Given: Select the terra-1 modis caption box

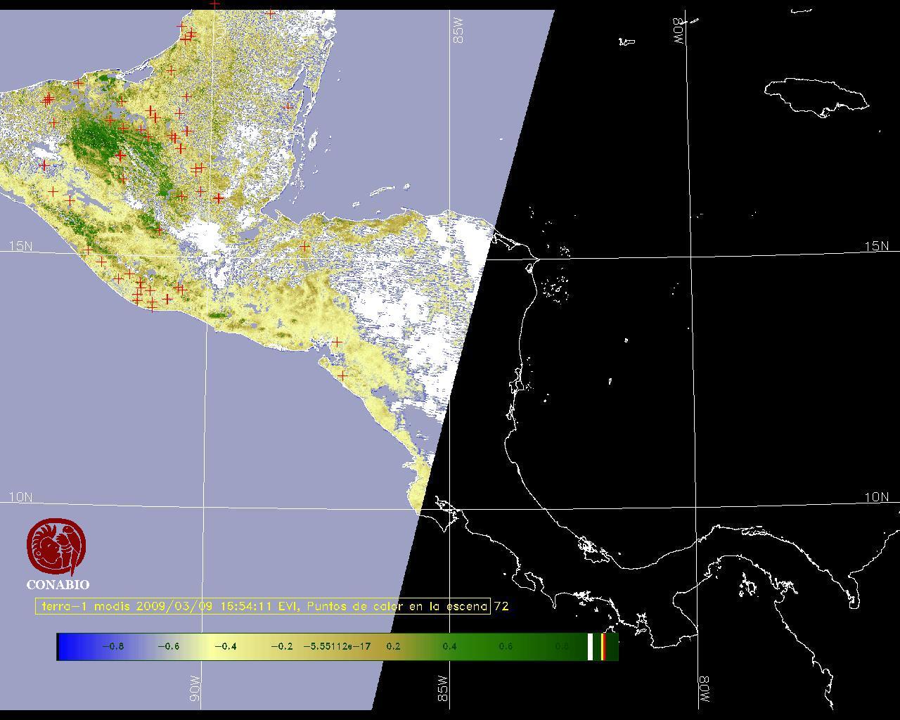Looking at the screenshot, I should [263, 606].
